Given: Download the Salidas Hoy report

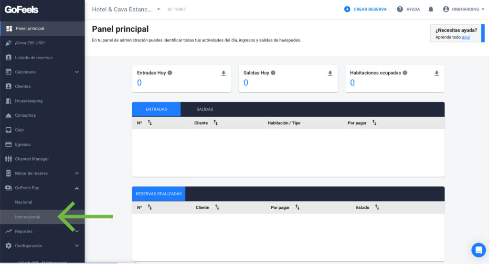Looking at the screenshot, I should pos(330,73).
